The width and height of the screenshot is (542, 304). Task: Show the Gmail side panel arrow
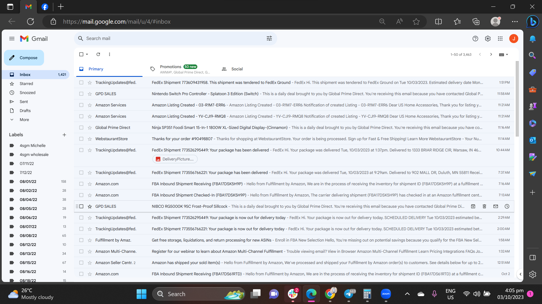pyautogui.click(x=520, y=274)
